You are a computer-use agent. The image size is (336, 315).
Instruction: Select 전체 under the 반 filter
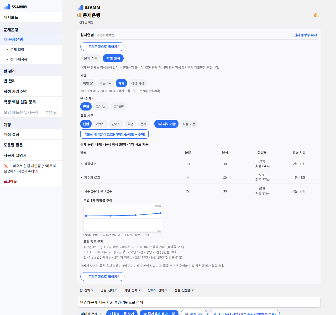coord(86,107)
